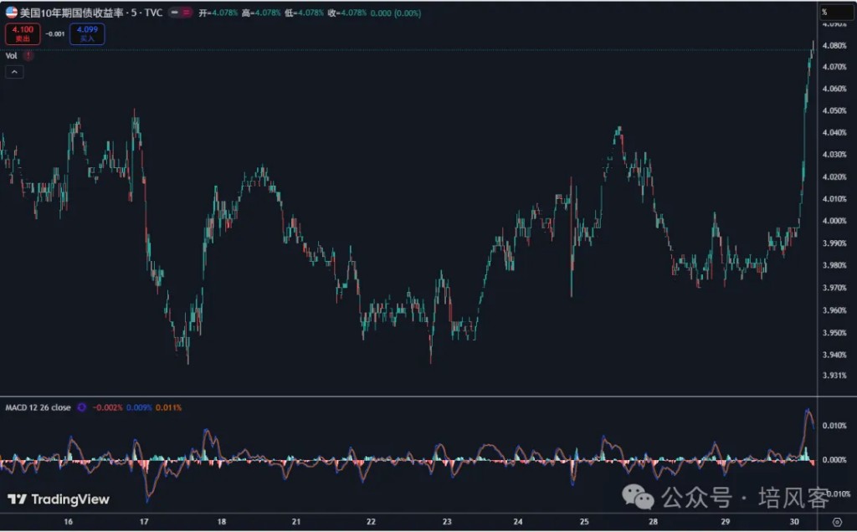Open the TradingView logo link
Screen dimensions: 857x532
[x=59, y=499]
